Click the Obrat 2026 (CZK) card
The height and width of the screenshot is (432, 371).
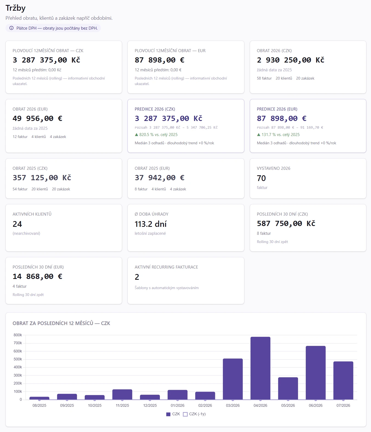[x=308, y=67]
